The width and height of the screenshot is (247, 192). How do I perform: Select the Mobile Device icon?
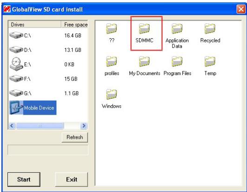16,108
